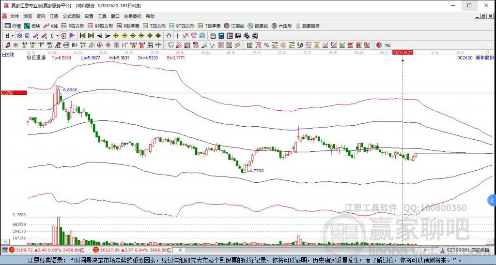Open the T数字表 tool

pyautogui.click(x=209, y=26)
